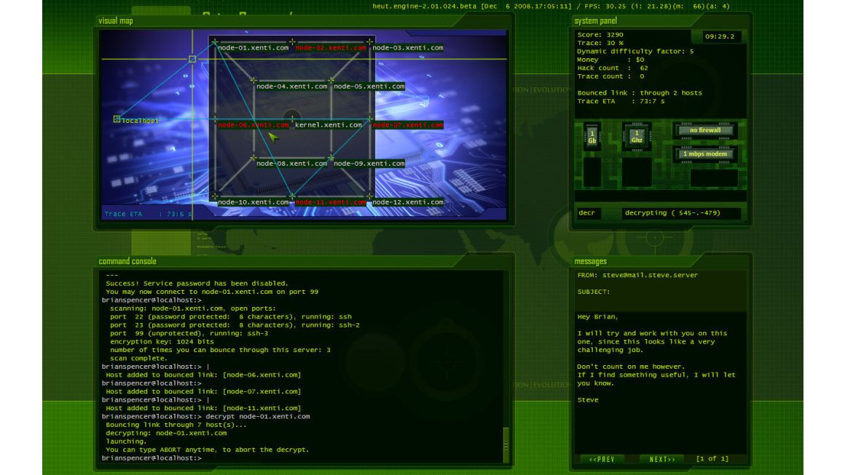Click the red node-06.xenti.com host
Screen dimensions: 845x475
coord(253,125)
